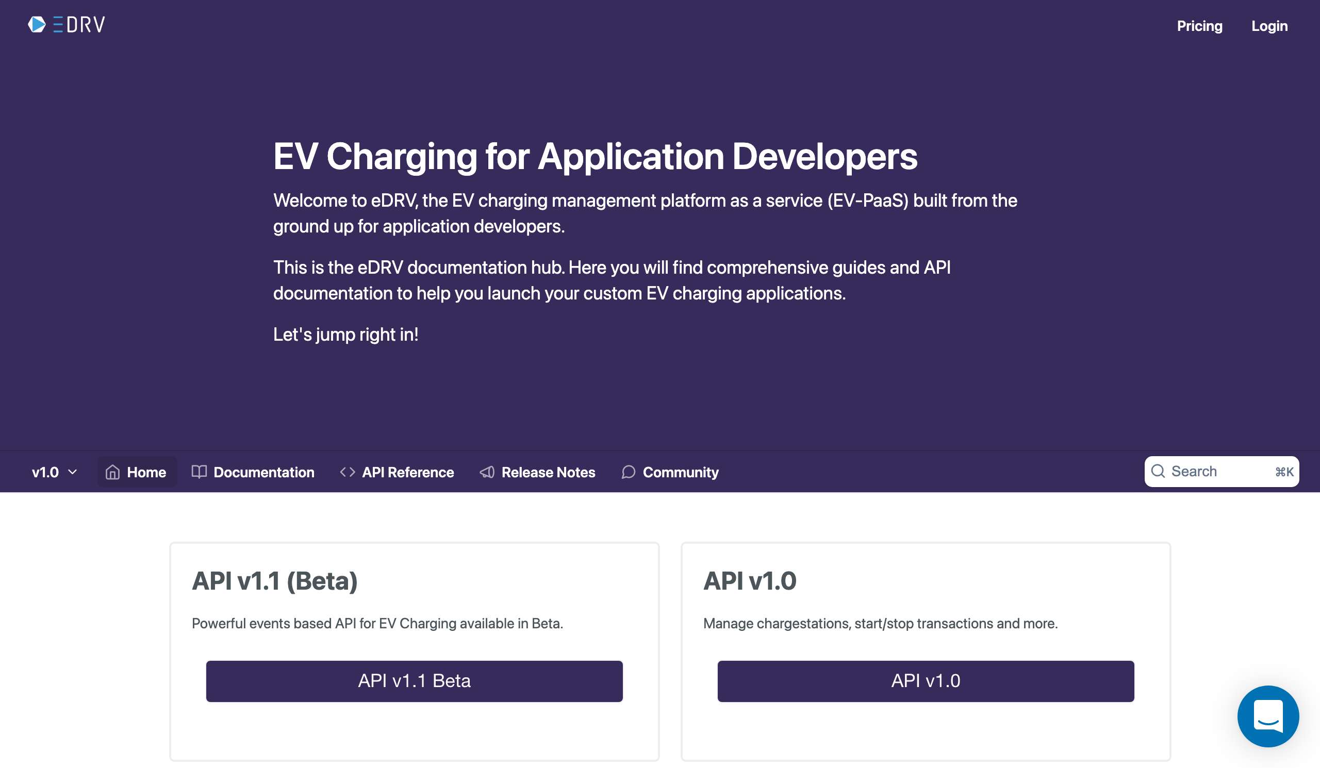Click the Release Notes megaphone icon

[487, 472]
